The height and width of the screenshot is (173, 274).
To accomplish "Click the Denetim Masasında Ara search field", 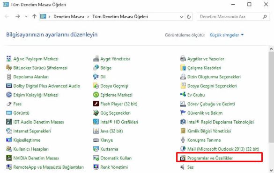I will [230, 17].
